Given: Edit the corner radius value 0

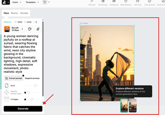Looking at the screenshot, I should (36, 22).
